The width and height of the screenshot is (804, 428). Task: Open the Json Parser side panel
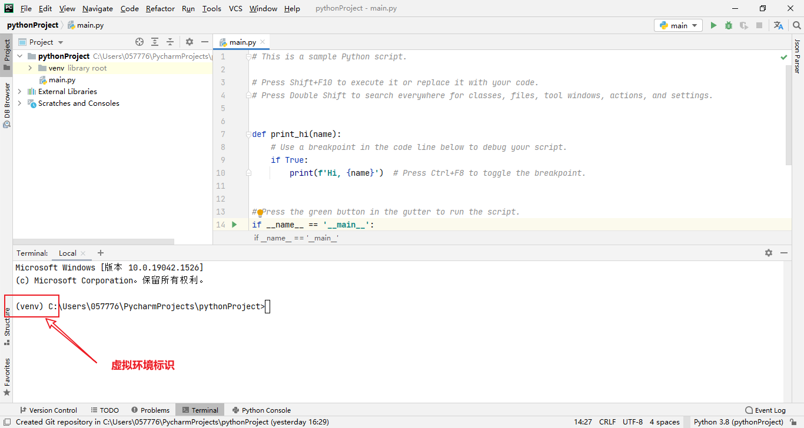798,56
